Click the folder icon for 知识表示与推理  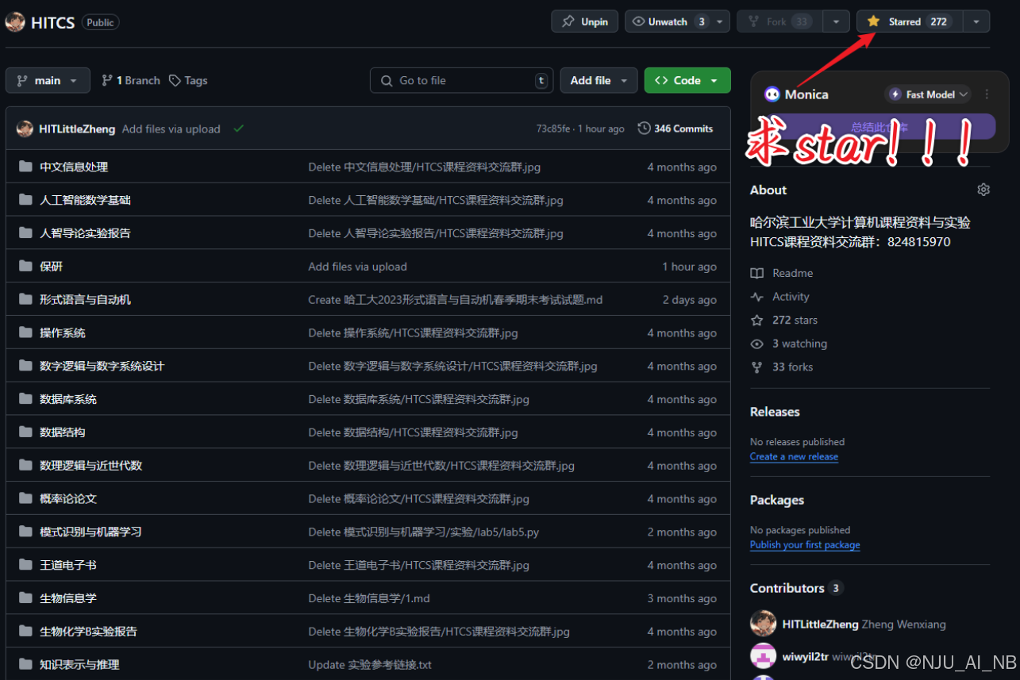[25, 664]
